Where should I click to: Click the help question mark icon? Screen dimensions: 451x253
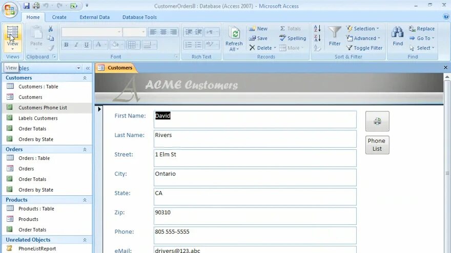click(x=446, y=17)
